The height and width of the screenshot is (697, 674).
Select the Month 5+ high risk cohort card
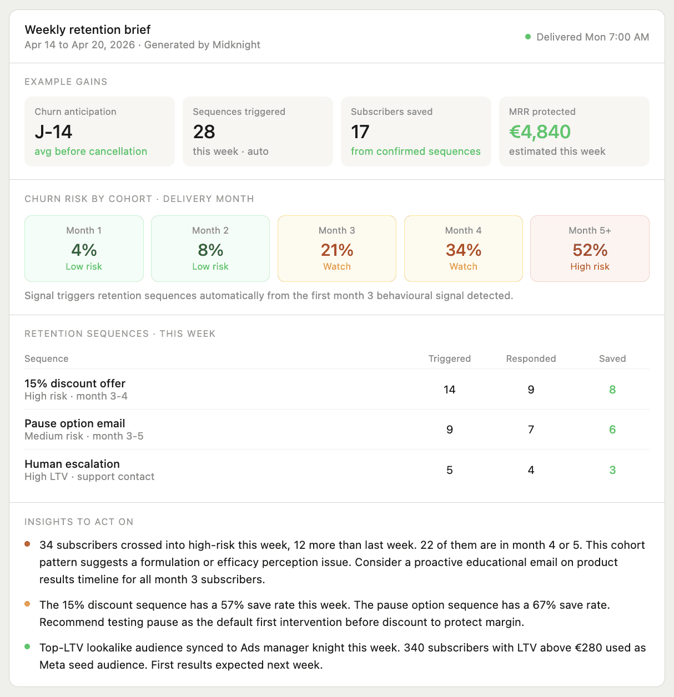pyautogui.click(x=590, y=248)
